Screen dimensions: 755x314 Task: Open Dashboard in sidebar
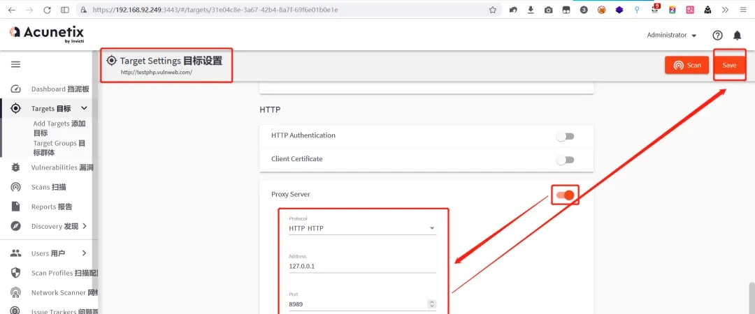pos(59,89)
